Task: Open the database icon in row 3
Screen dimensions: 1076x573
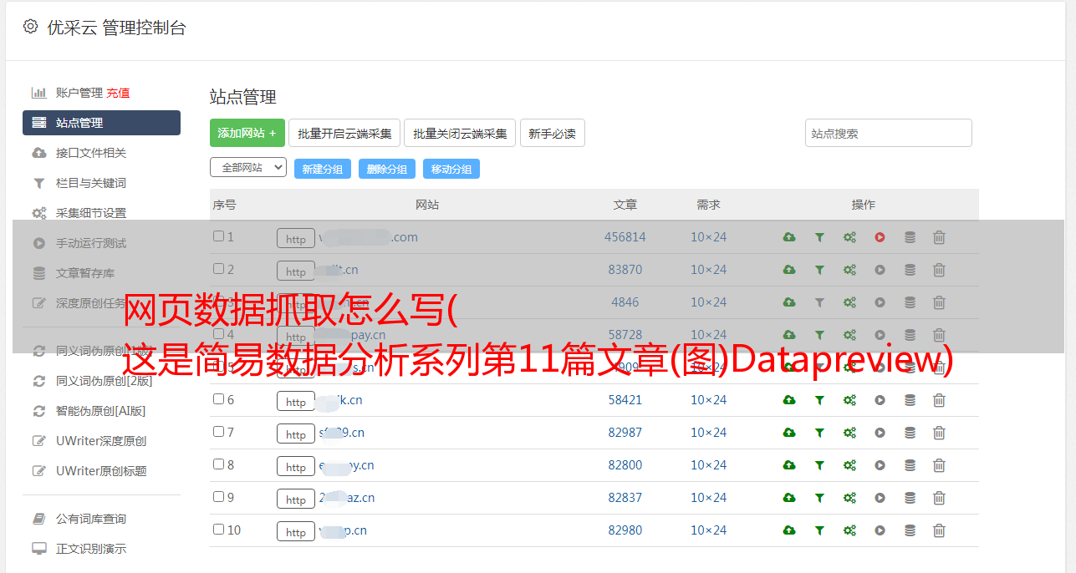Action: coord(910,302)
